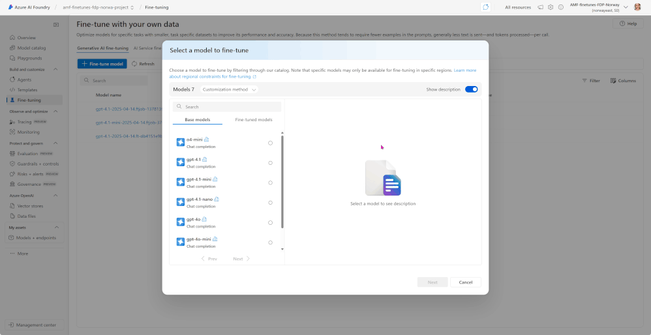Click the user profile avatar

(637, 7)
